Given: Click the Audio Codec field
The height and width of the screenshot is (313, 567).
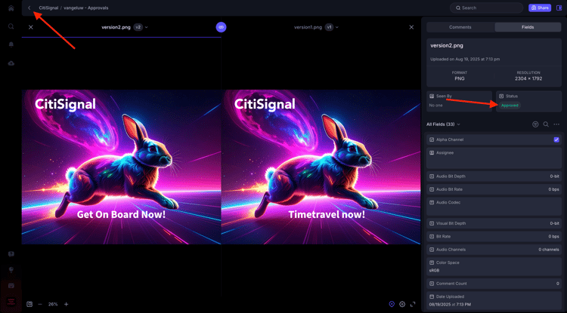Looking at the screenshot, I should coord(494,206).
